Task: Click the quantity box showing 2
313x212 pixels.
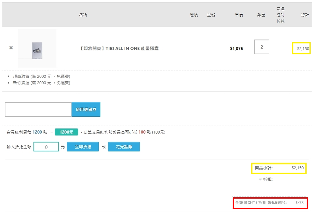Action: pos(262,47)
